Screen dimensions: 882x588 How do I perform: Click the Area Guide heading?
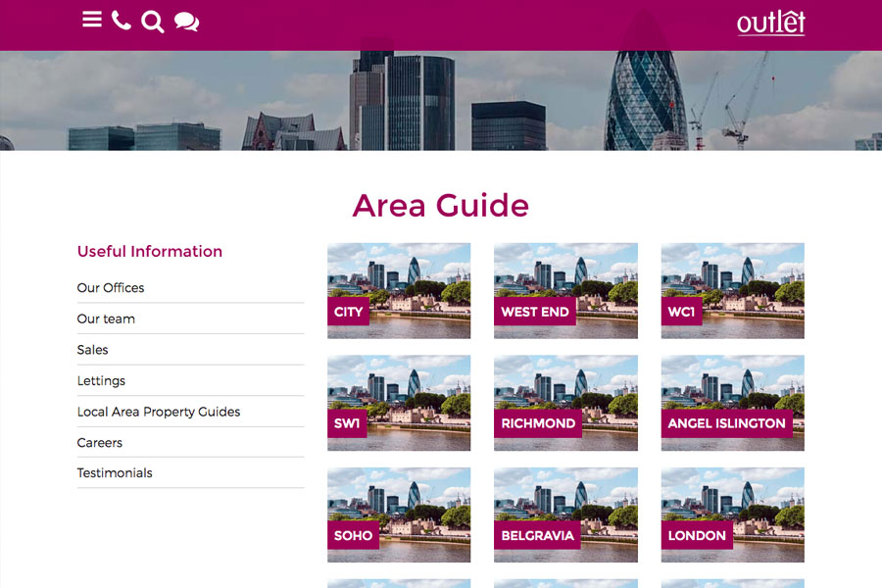440,206
